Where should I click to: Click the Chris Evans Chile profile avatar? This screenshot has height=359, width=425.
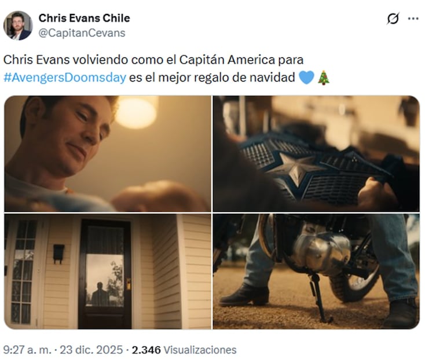pyautogui.click(x=18, y=25)
